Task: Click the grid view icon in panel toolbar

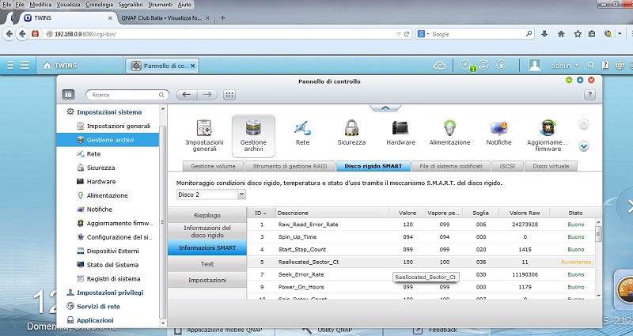Action: point(229,95)
